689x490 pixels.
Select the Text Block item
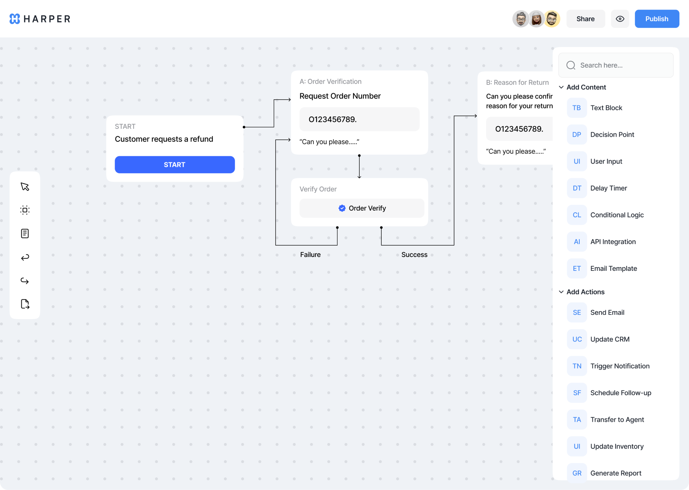pyautogui.click(x=606, y=108)
